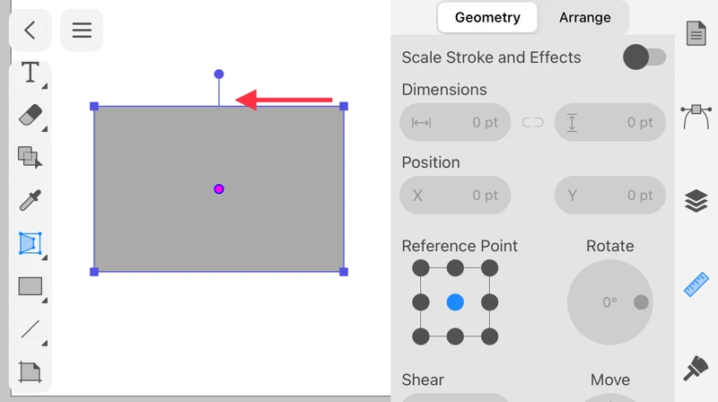Click the width dimension field
Viewport: 718px width, 402px height.
(x=455, y=122)
